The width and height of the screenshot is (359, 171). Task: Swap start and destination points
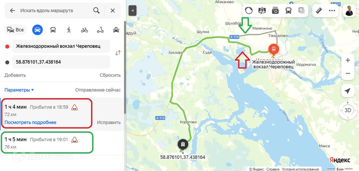(x=118, y=53)
